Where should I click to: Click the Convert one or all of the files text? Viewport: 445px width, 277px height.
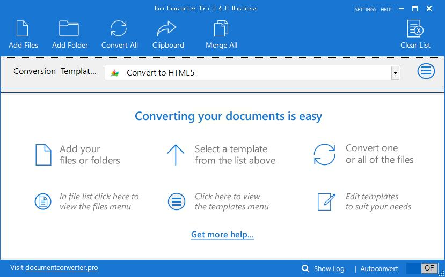coord(380,154)
